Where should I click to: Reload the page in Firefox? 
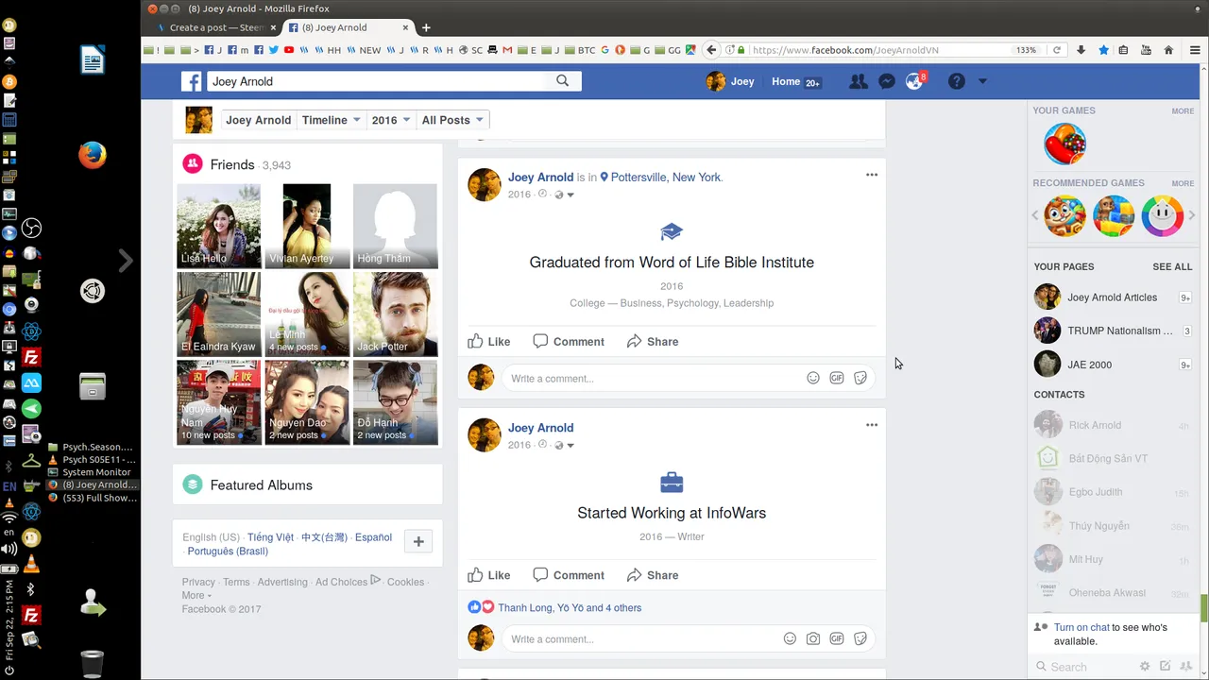pyautogui.click(x=1057, y=50)
